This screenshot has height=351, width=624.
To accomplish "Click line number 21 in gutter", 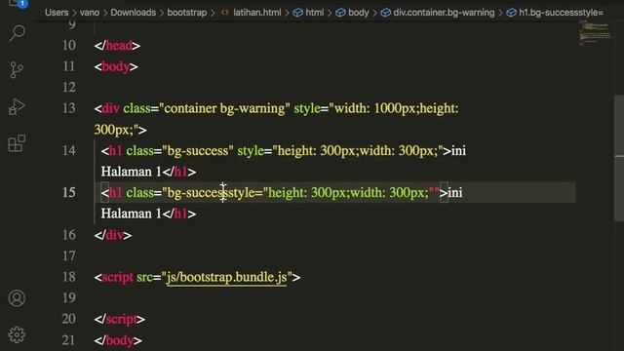I will [69, 340].
